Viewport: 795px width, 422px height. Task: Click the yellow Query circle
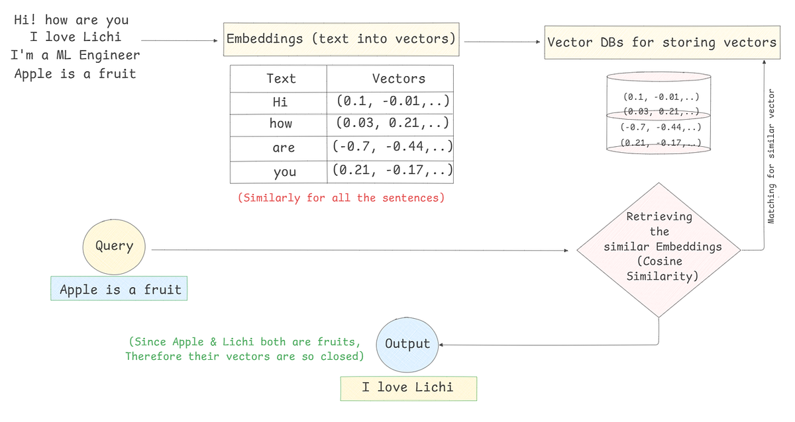click(115, 246)
